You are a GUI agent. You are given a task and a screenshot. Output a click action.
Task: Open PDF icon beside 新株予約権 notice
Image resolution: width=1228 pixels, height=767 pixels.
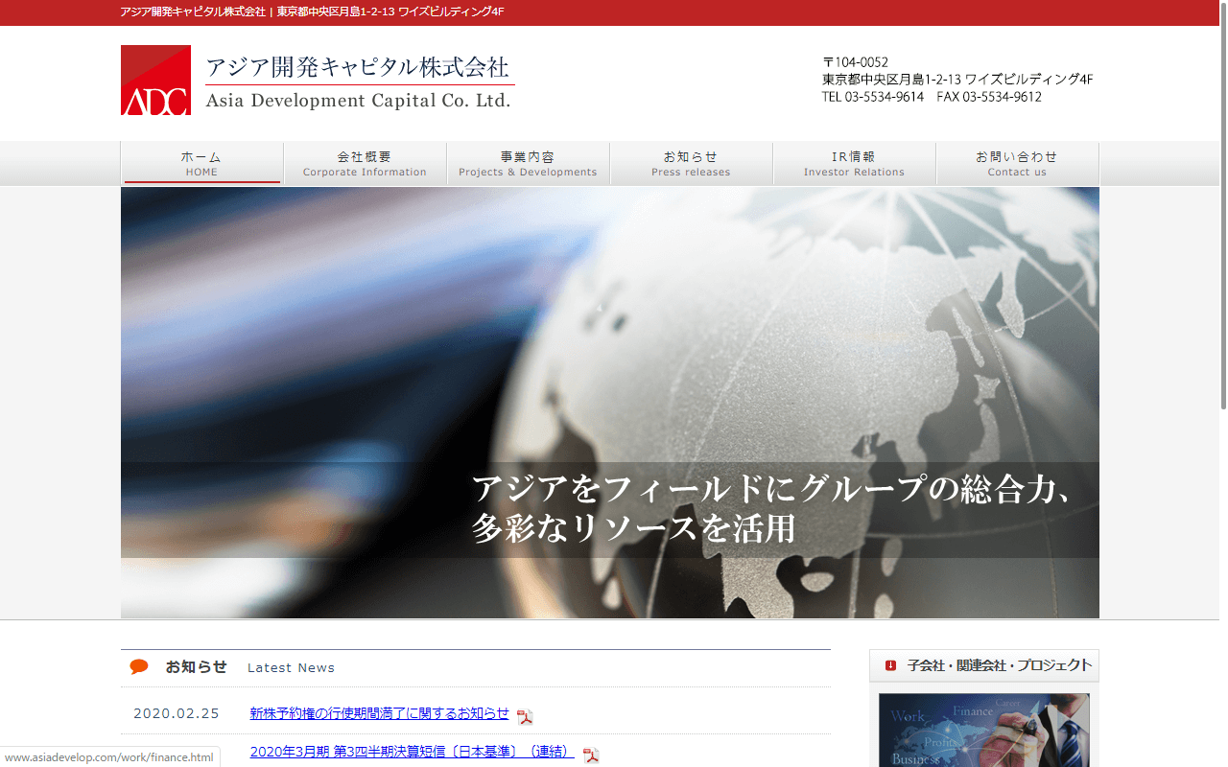[525, 716]
